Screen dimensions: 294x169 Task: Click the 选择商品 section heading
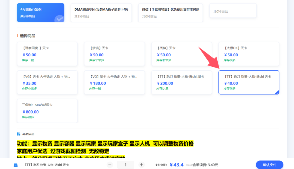coord(27,36)
